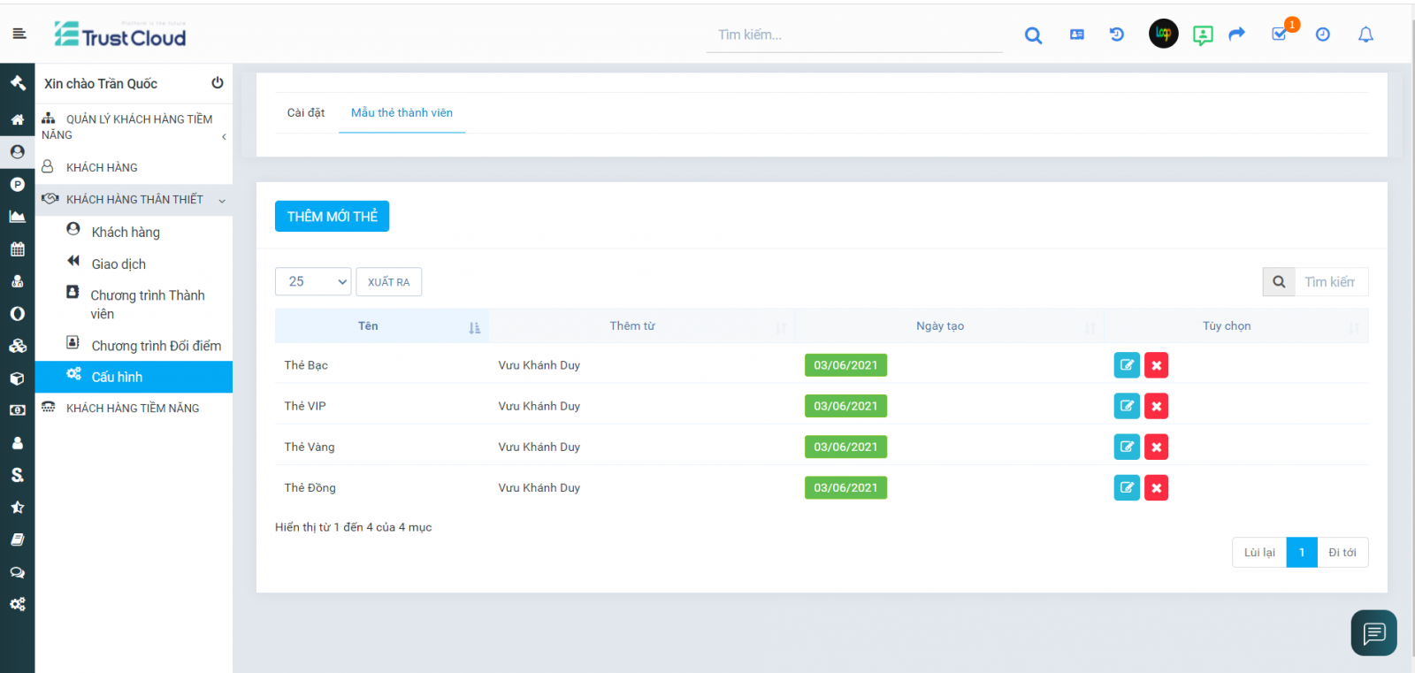Click the history refresh icon in header
Viewport: 1415px width, 673px height.
(1117, 34)
